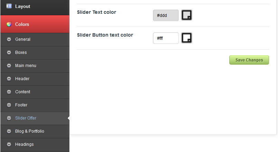Click gear icon beside Headings
The height and width of the screenshot is (152, 278).
pos(9,144)
